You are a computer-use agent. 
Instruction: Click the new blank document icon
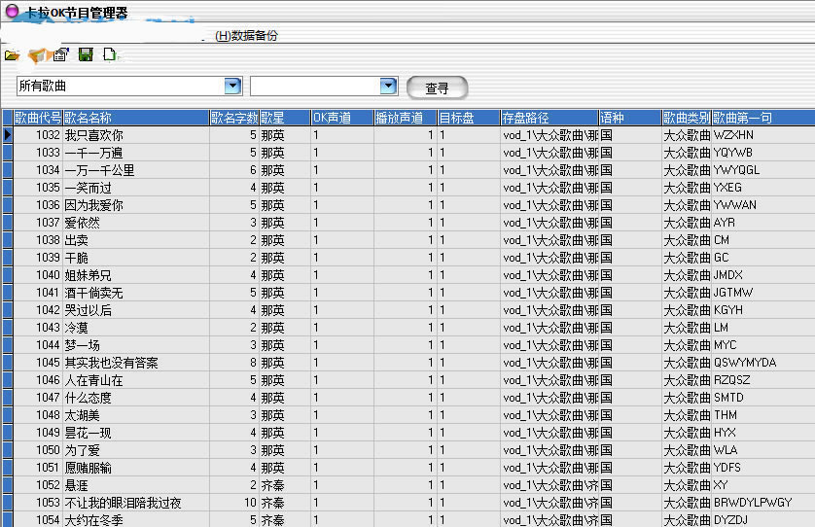(x=110, y=55)
